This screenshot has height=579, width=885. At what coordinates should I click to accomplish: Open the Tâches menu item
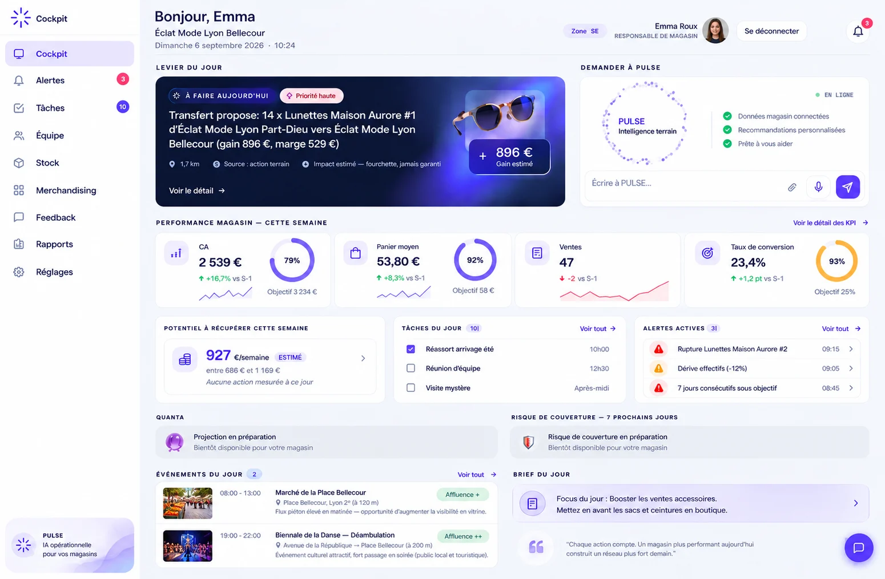[x=70, y=108]
